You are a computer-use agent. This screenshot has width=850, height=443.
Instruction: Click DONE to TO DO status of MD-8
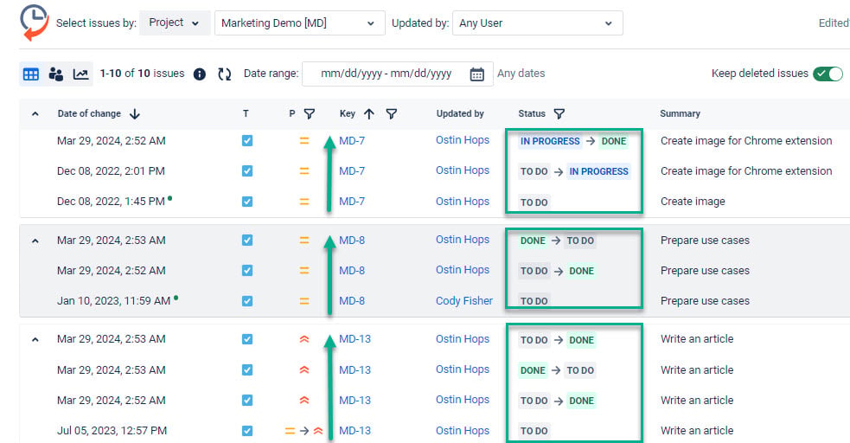(557, 241)
